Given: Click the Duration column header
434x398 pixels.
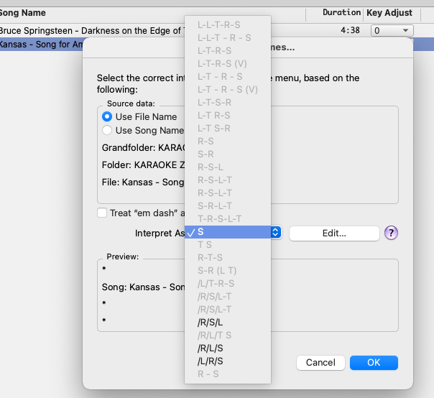Looking at the screenshot, I should coord(342,13).
